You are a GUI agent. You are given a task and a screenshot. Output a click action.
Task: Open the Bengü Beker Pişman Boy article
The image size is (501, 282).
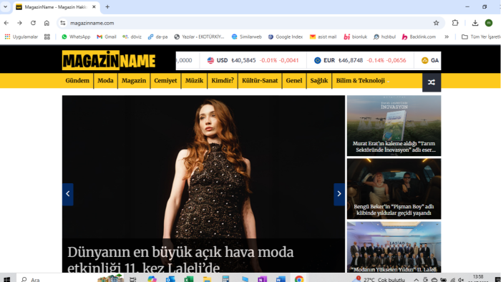394,210
